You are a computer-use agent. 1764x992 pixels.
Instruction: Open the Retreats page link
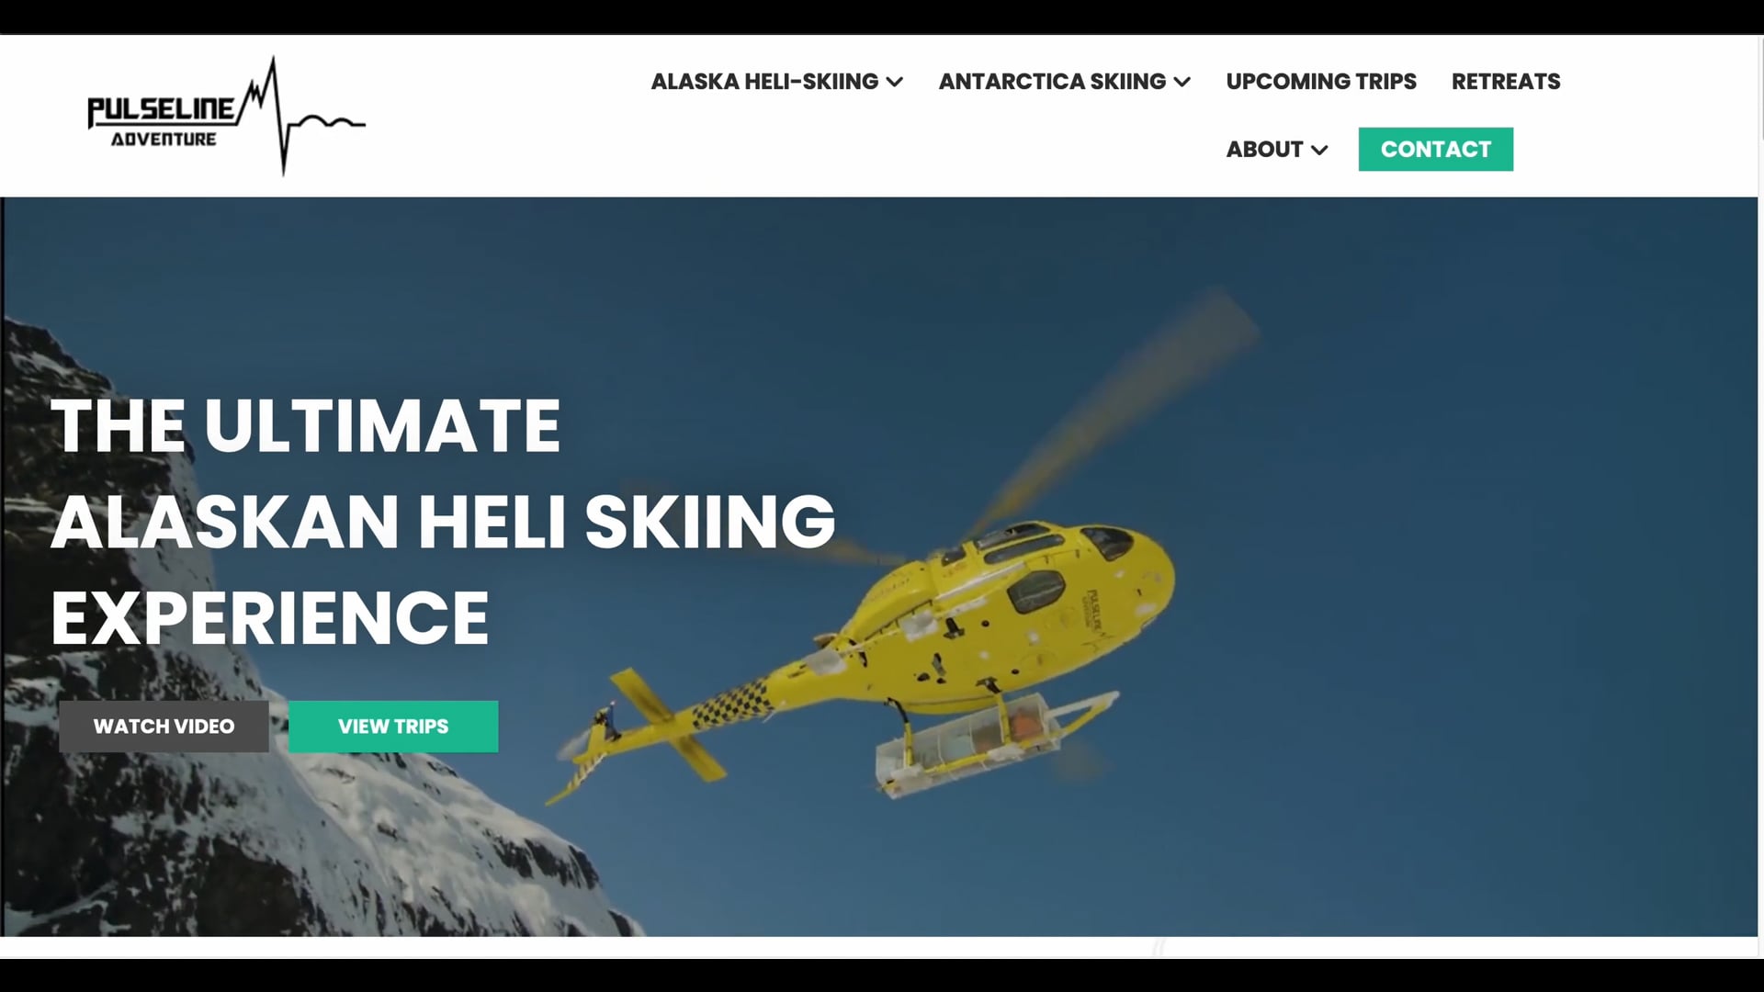coord(1506,82)
